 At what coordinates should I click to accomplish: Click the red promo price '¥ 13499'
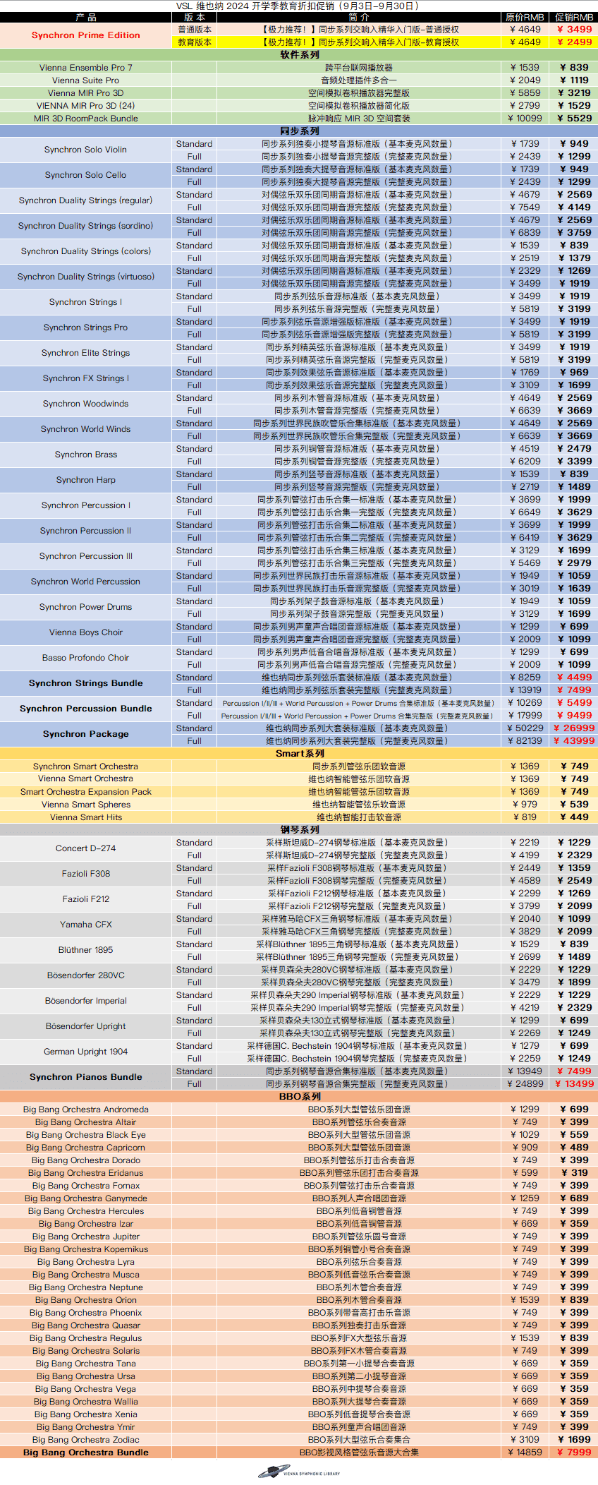(x=574, y=1084)
